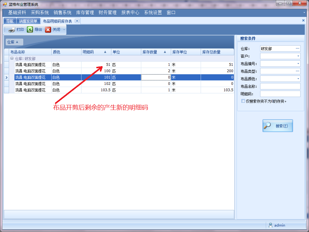Click the magnifier Search (搜索) button

coord(278,126)
